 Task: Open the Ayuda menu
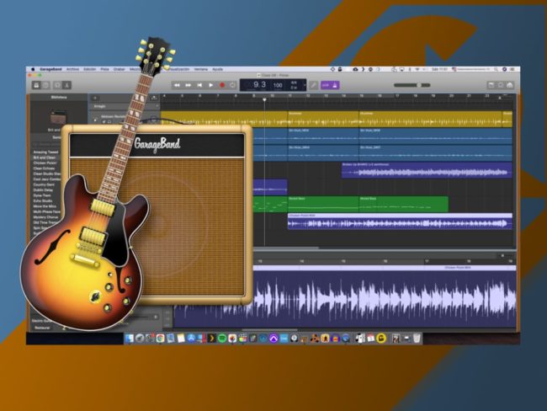point(217,69)
